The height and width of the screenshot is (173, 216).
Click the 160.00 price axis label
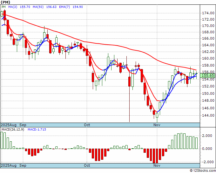pos(208,58)
